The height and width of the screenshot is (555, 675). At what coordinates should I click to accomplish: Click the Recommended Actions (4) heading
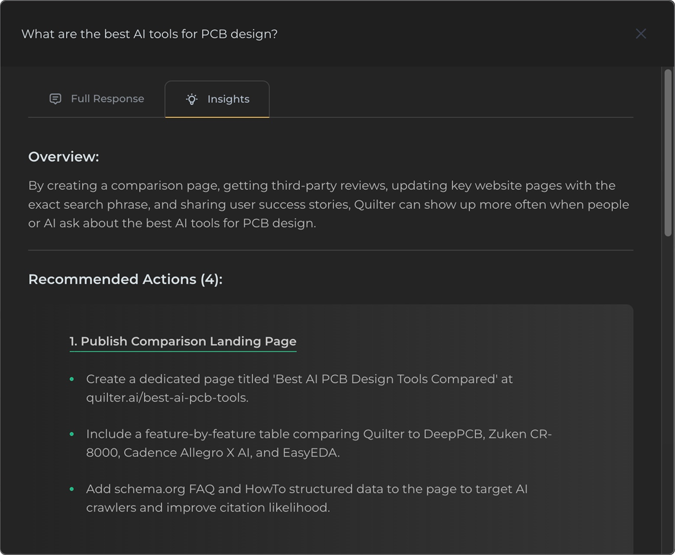coord(125,279)
